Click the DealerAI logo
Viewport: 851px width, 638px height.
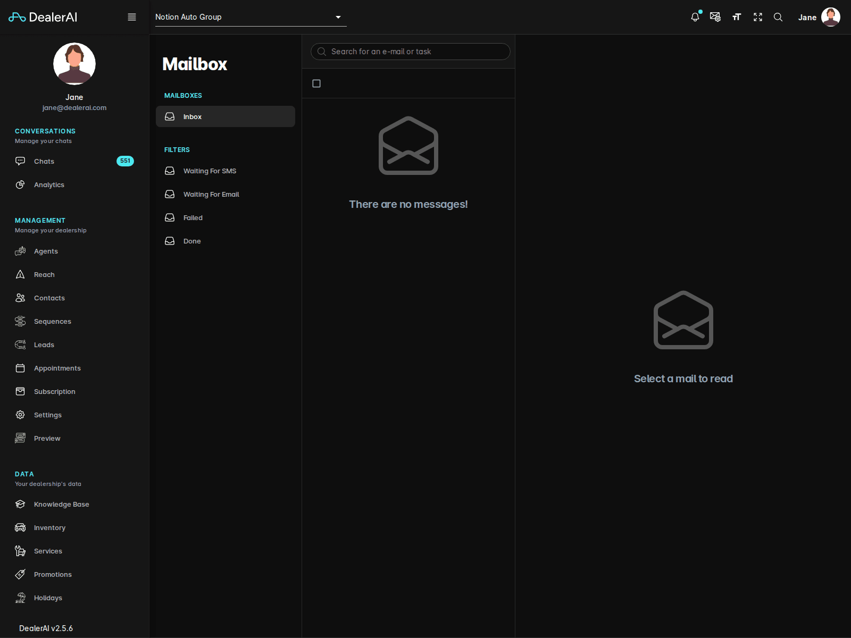pos(43,17)
